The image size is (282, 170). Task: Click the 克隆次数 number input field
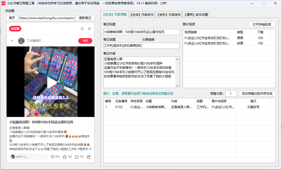[231, 93]
